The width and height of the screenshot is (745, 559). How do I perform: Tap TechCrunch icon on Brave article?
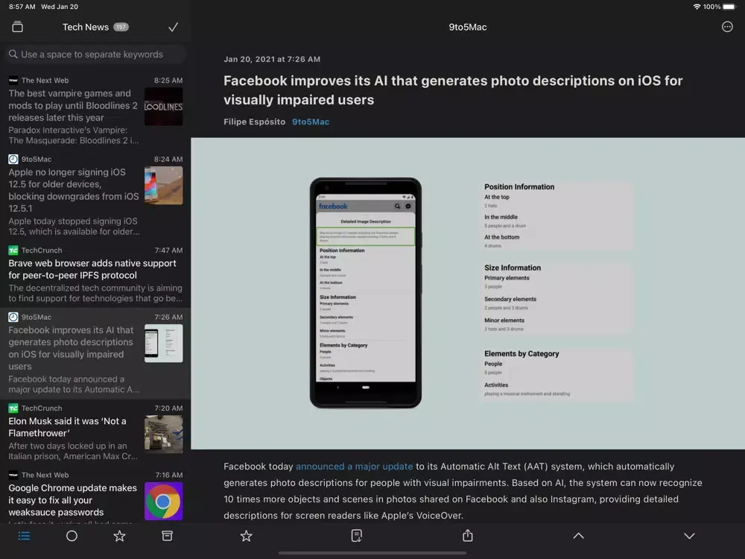[13, 250]
